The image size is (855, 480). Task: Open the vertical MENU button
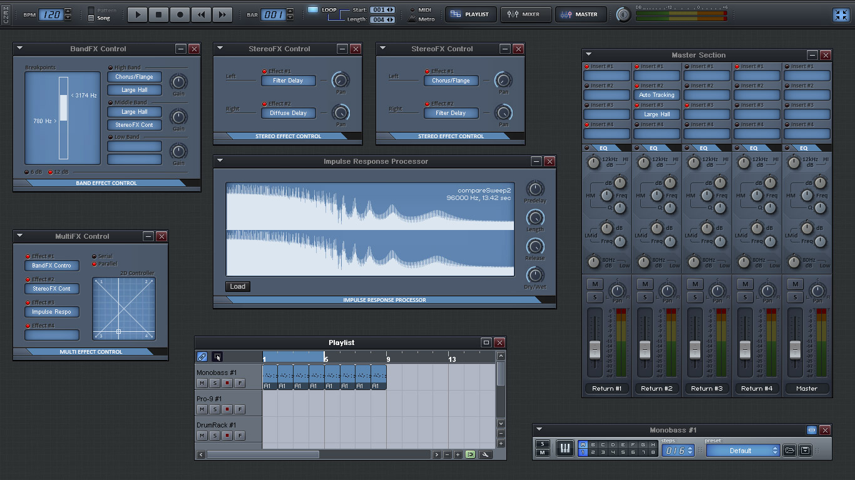pos(6,14)
